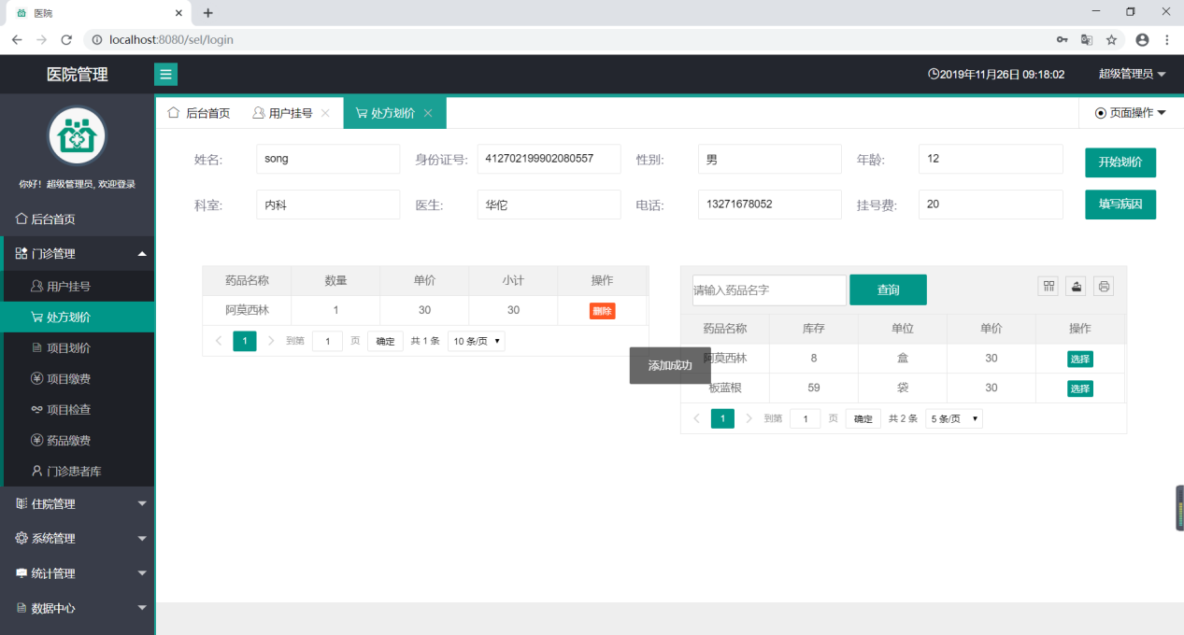Click the browser address bar URL
The image size is (1184, 635).
tap(171, 40)
